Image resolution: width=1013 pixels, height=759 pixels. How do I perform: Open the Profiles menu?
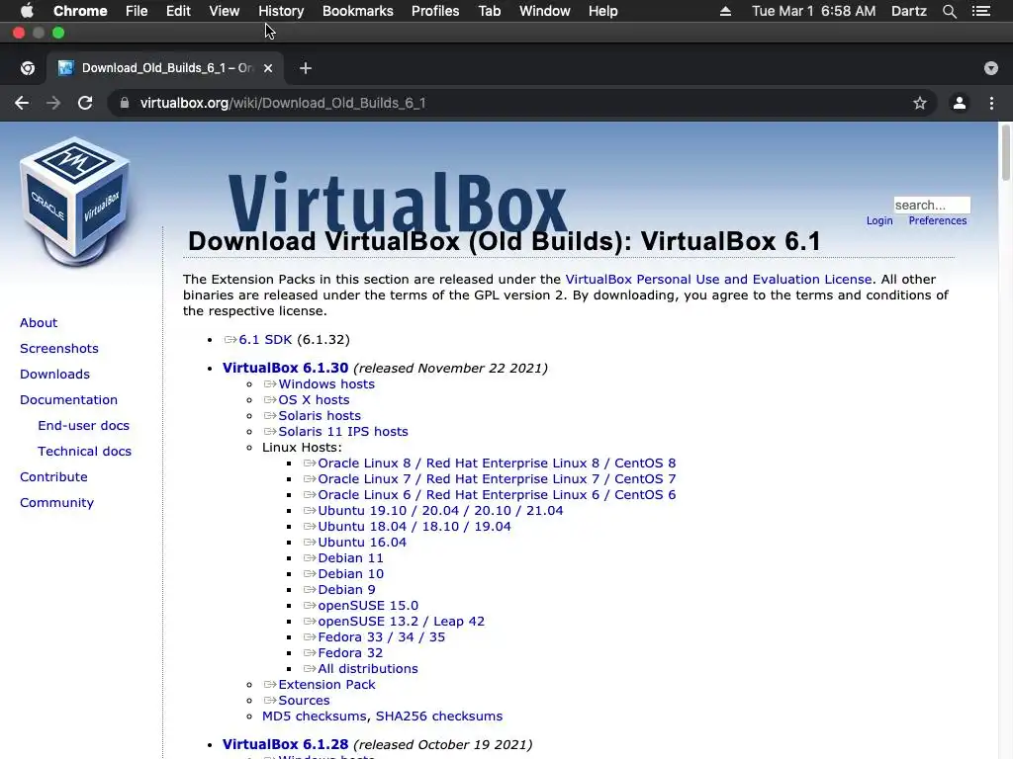tap(435, 11)
